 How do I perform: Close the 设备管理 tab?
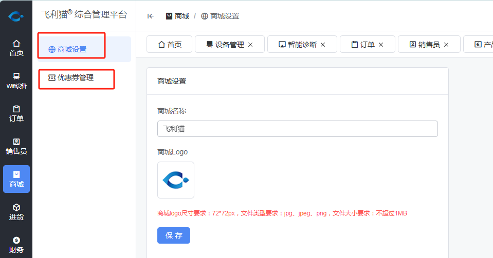pos(250,45)
